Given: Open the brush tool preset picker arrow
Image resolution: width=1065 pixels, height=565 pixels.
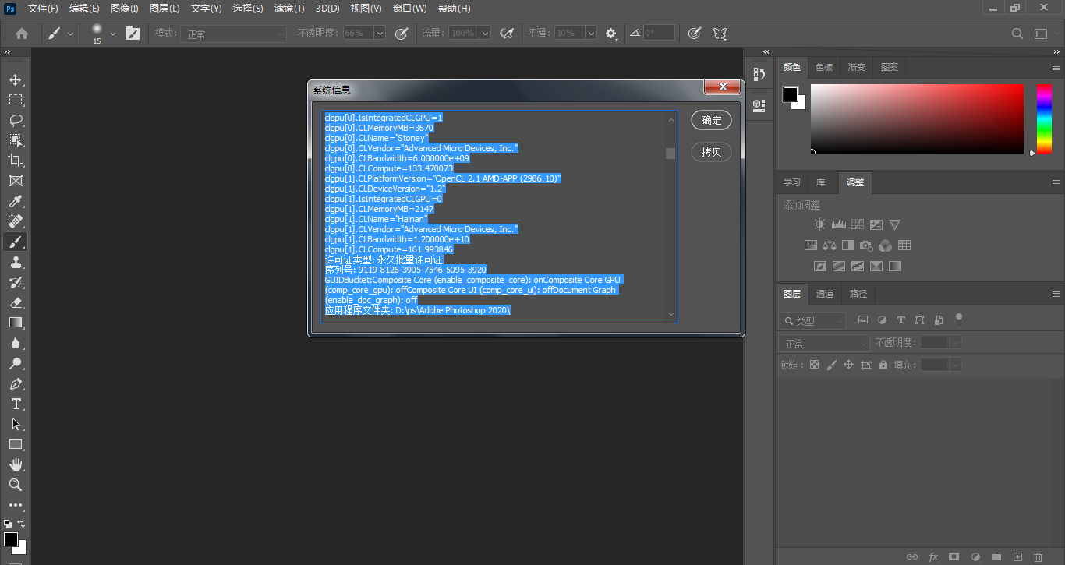Looking at the screenshot, I should 70,34.
